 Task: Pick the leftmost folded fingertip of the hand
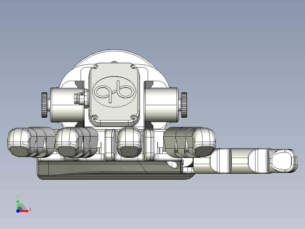(x=20, y=142)
